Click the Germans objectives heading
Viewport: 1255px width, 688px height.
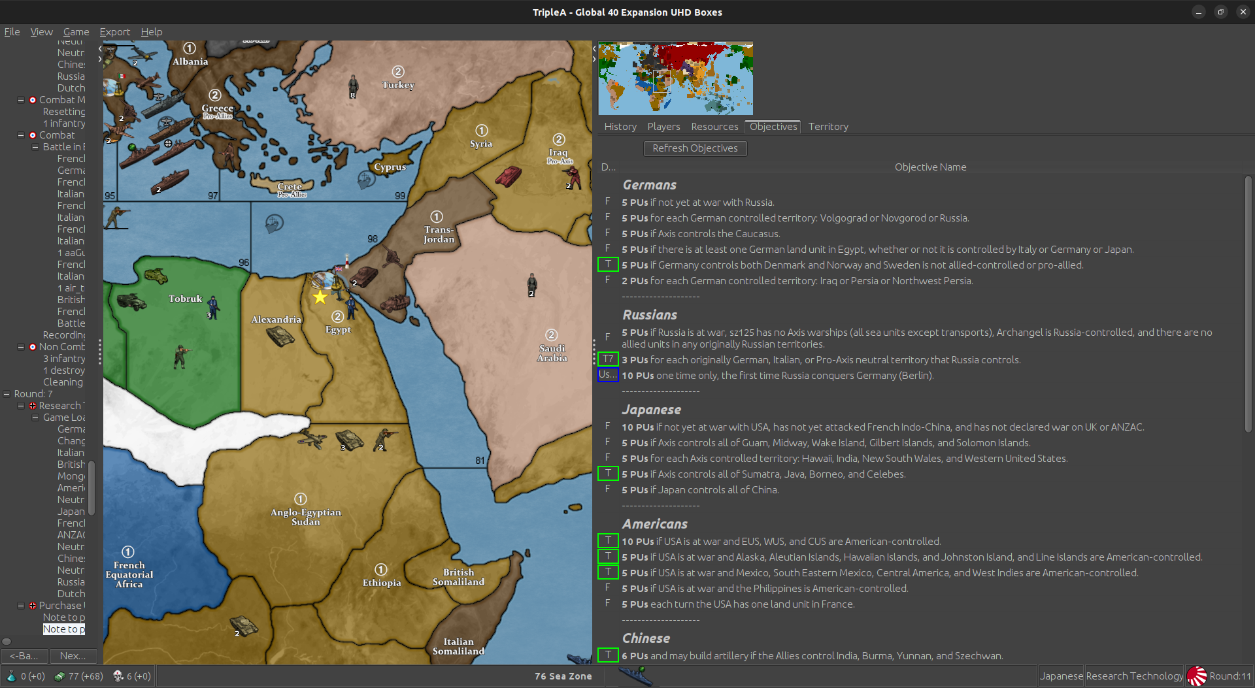[649, 185]
